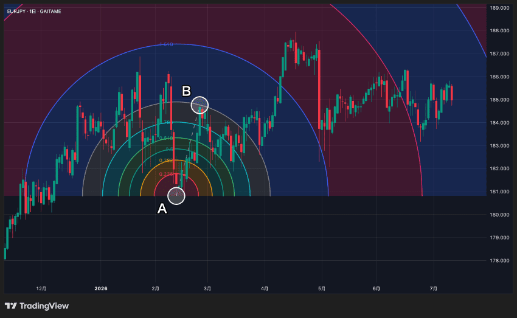Click the 181.000 price scale label
This screenshot has height=318, width=517.
[499, 192]
